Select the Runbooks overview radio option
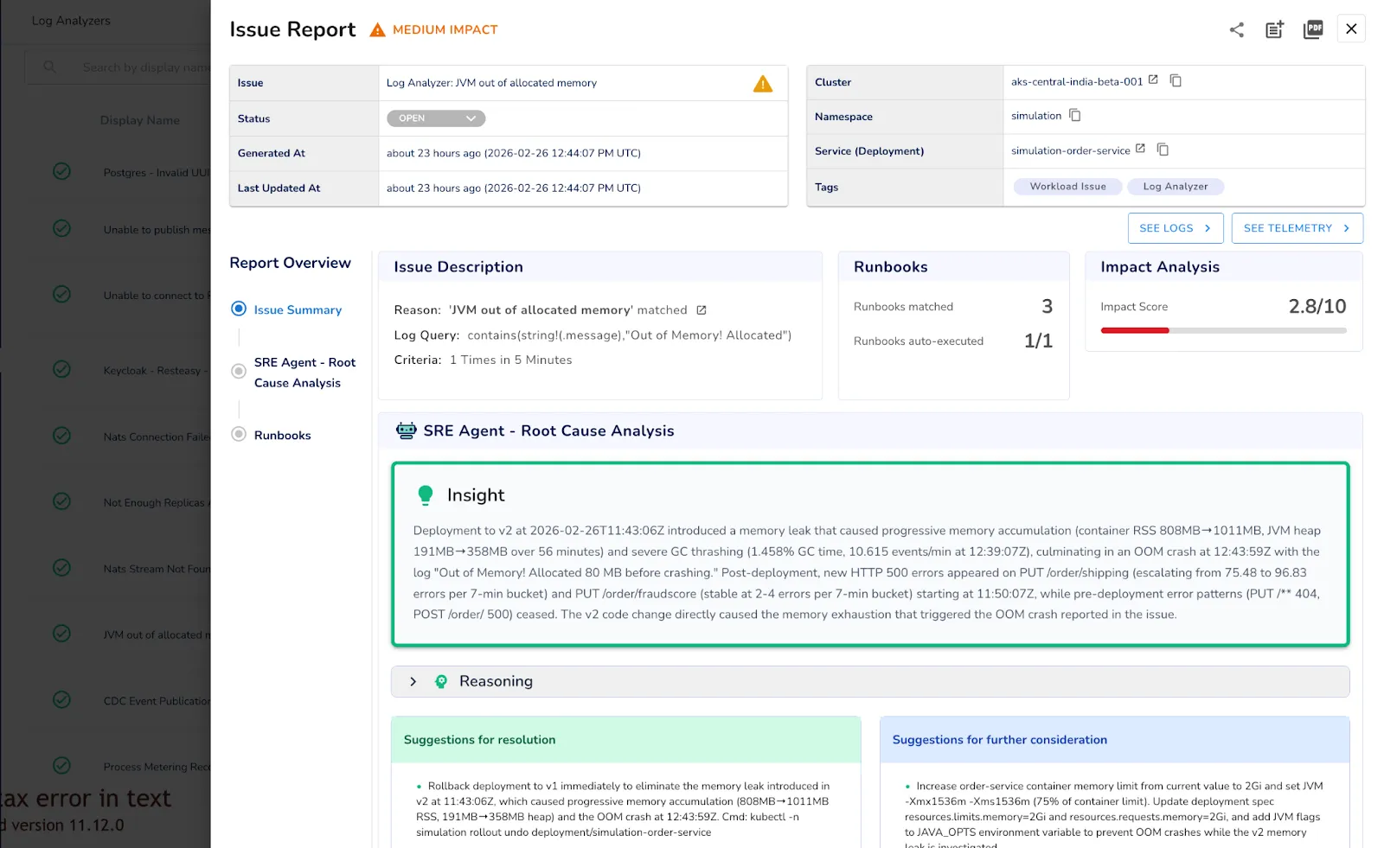Image resolution: width=1384 pixels, height=848 pixels. [x=239, y=434]
